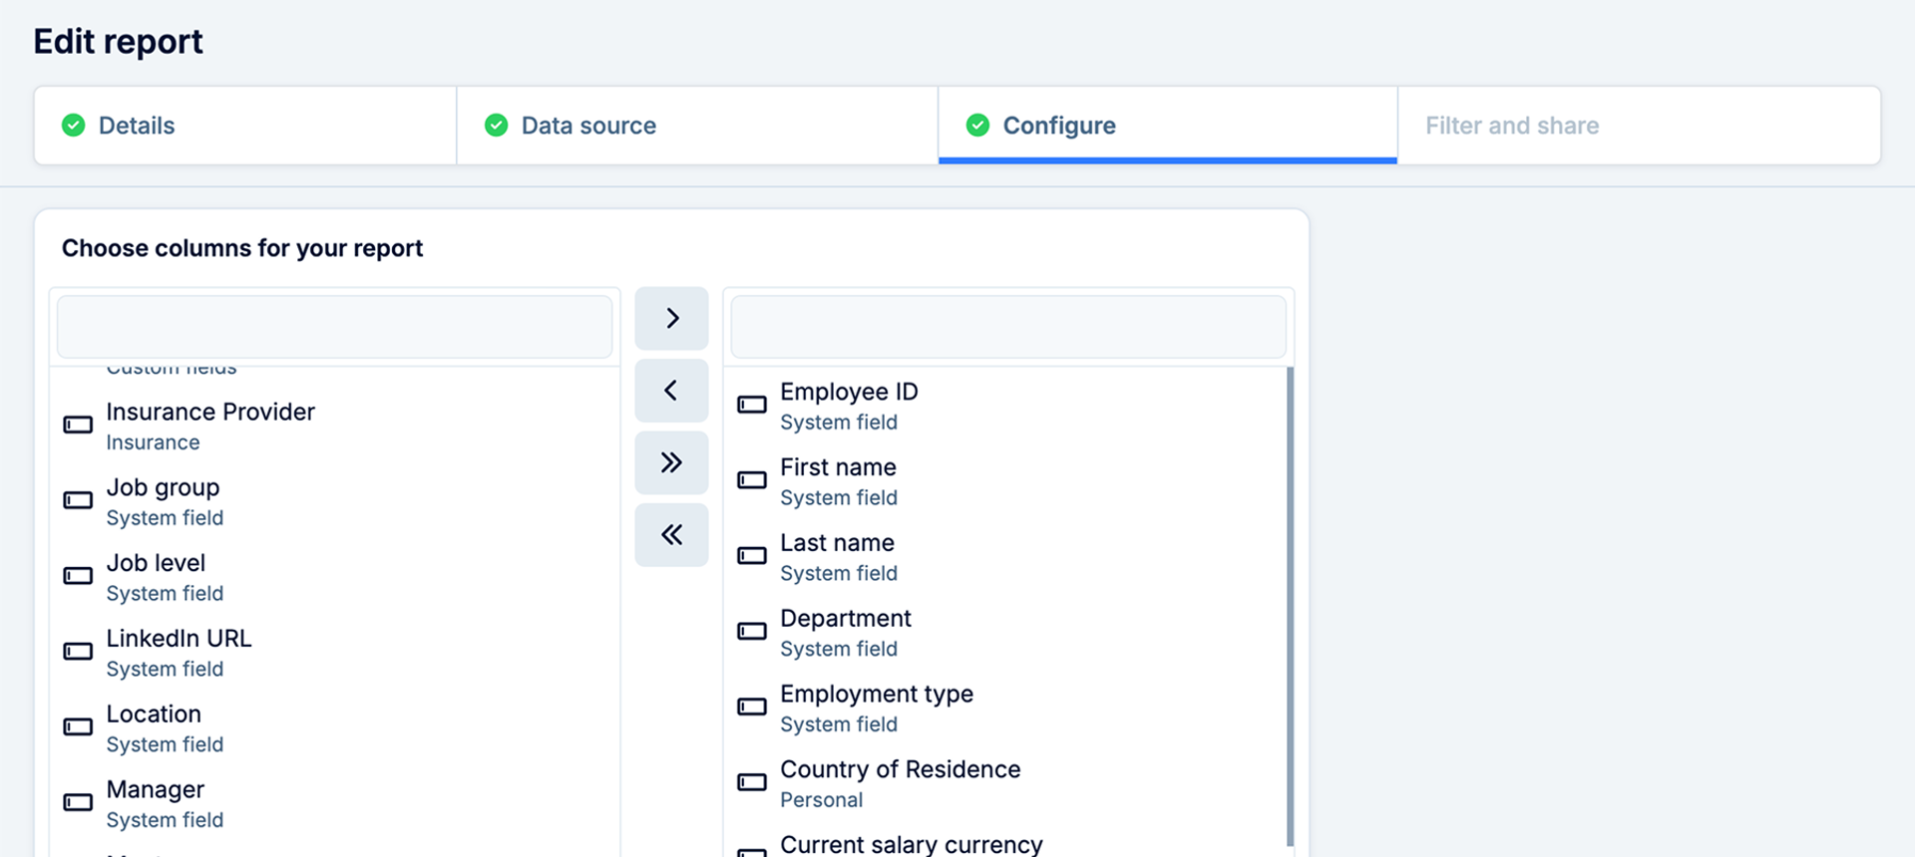Focus the selected columns search field
The height and width of the screenshot is (857, 1915).
tap(1007, 327)
